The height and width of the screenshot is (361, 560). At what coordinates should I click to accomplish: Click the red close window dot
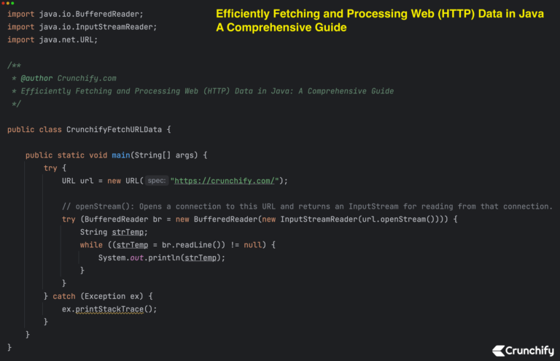click(x=4, y=4)
